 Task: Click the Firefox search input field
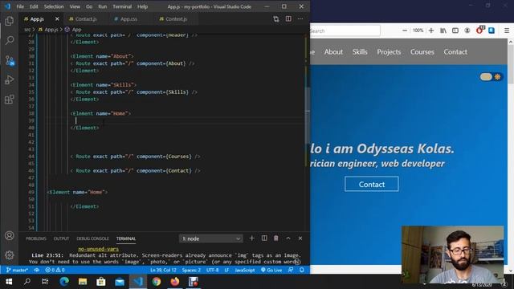345,31
